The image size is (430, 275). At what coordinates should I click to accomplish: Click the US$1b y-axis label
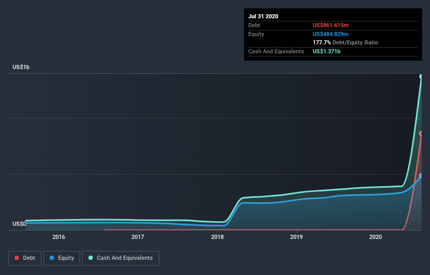pos(21,67)
